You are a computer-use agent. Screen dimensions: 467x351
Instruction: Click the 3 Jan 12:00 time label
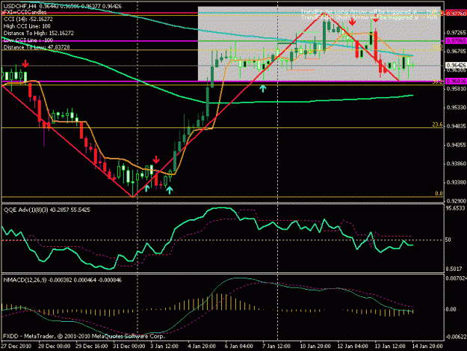coord(164,347)
